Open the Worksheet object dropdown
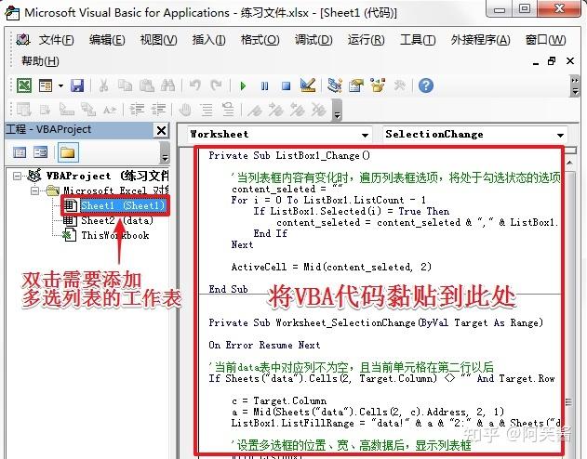Viewport: 587px width, 459px height. pyautogui.click(x=365, y=135)
